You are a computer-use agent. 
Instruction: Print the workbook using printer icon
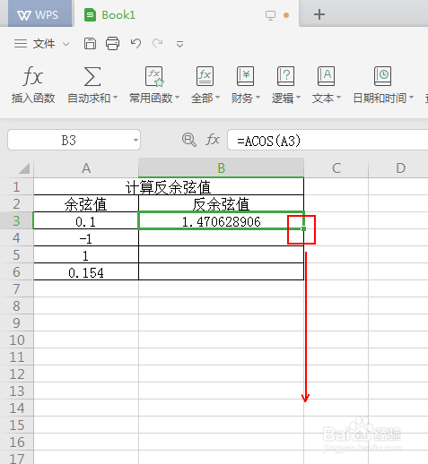(x=112, y=44)
